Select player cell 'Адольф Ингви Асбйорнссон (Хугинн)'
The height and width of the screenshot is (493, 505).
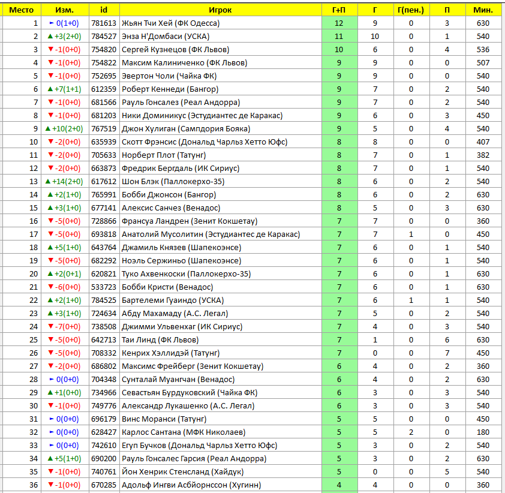point(220,485)
